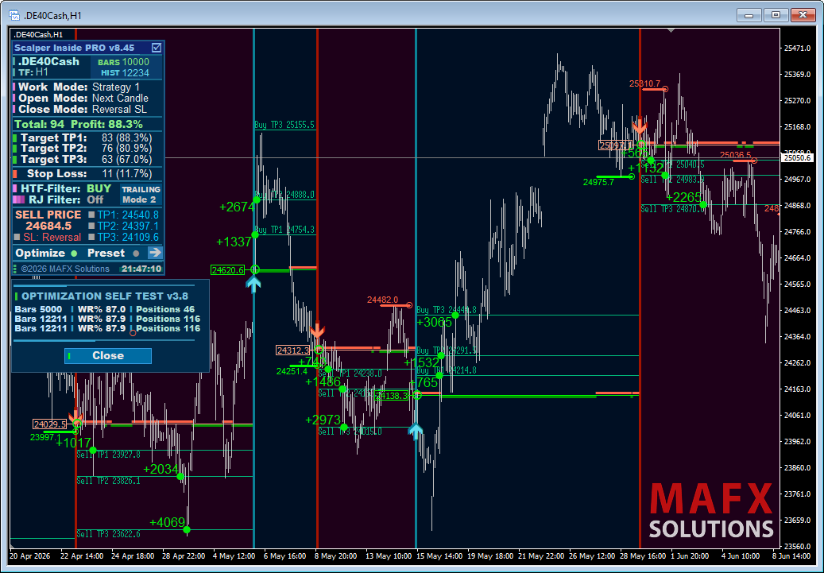Click the 24312.3 entry price label

pos(293,350)
